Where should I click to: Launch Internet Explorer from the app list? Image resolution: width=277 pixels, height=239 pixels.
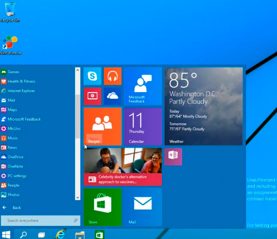[37, 91]
